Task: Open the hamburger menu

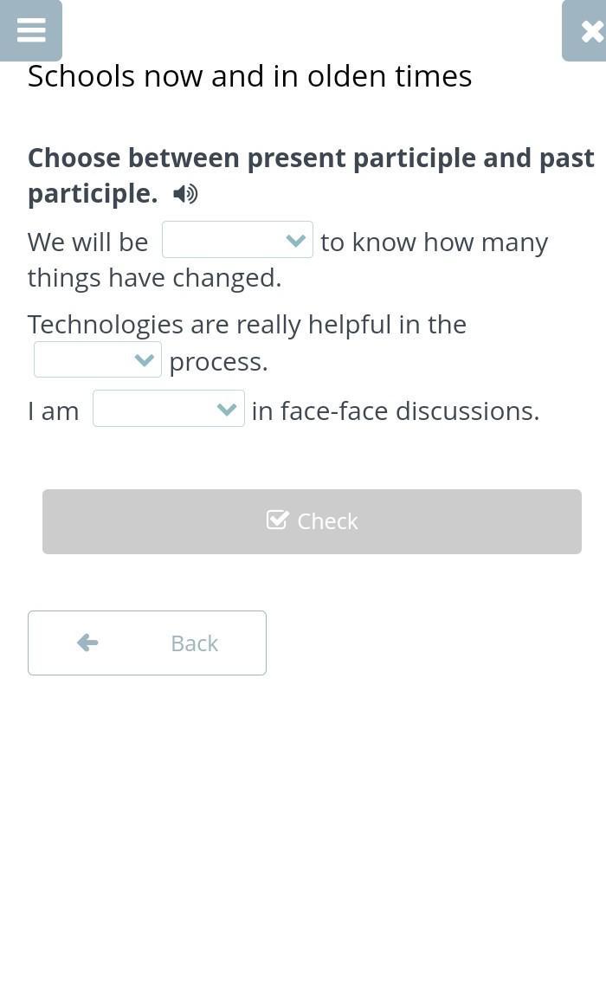Action: point(31,30)
